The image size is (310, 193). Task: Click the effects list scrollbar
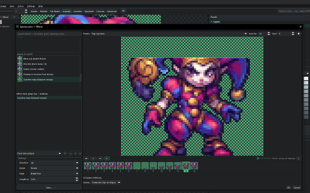[x=81, y=78]
